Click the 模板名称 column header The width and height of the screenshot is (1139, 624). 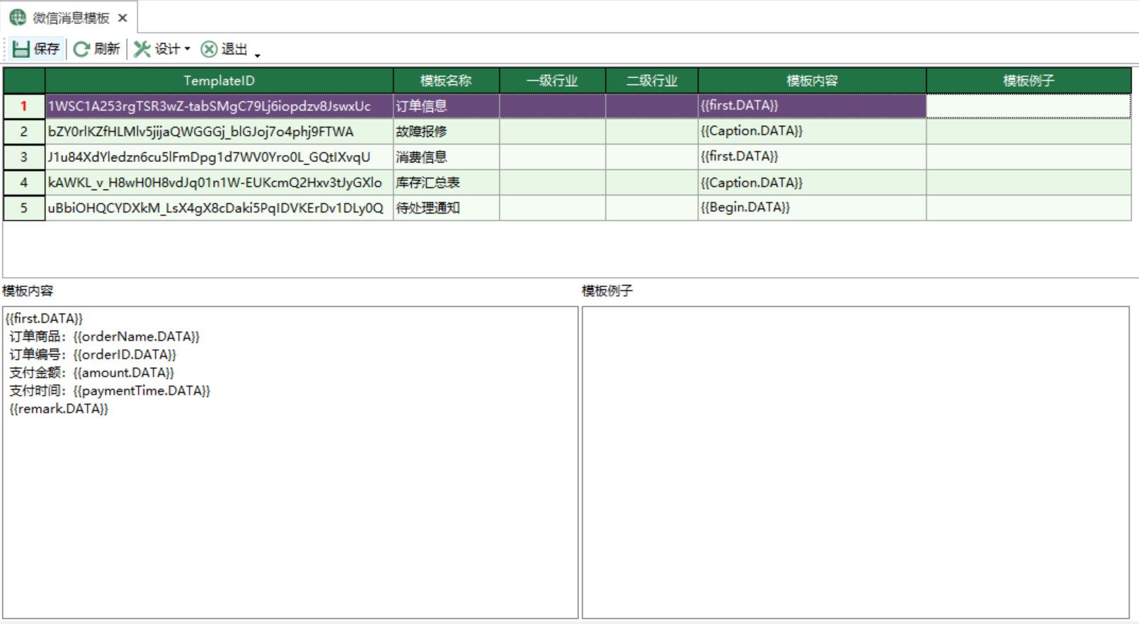tap(446, 81)
